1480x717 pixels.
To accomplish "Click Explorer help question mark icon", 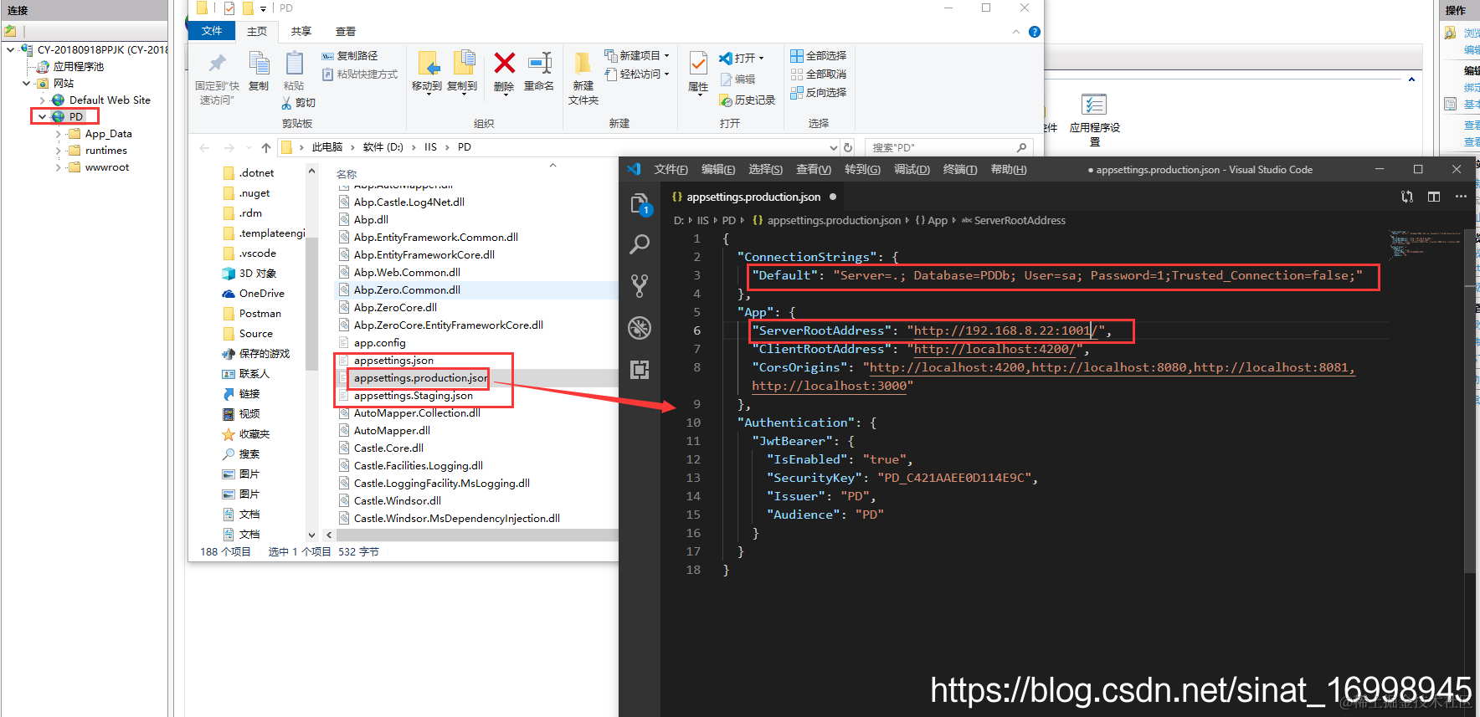I will coord(1035,32).
